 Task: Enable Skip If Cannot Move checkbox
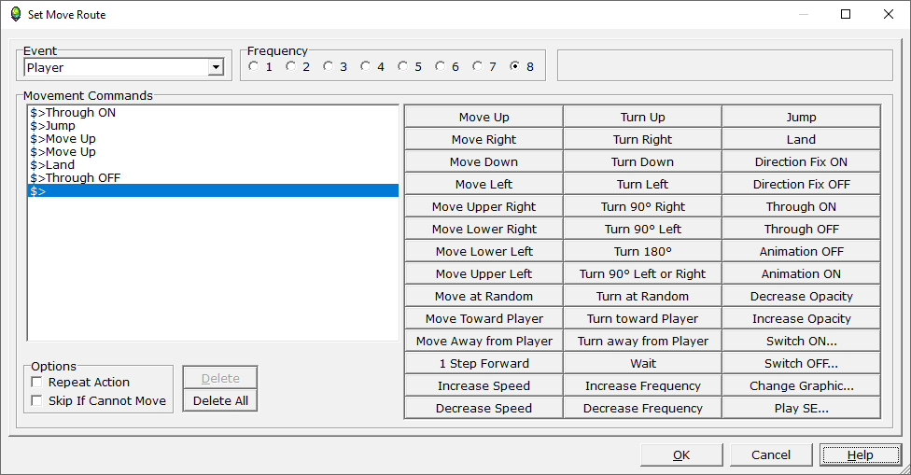[x=36, y=400]
